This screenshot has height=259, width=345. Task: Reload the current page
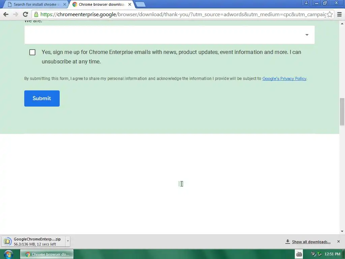point(26,15)
